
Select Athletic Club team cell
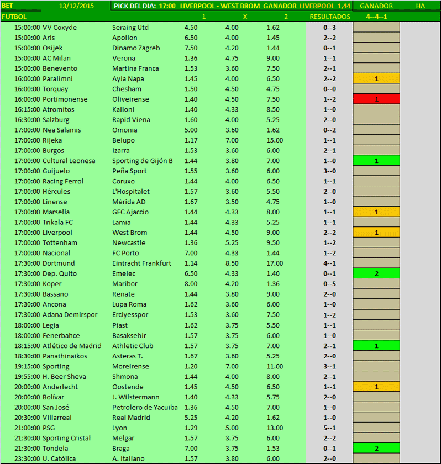pyautogui.click(x=133, y=346)
